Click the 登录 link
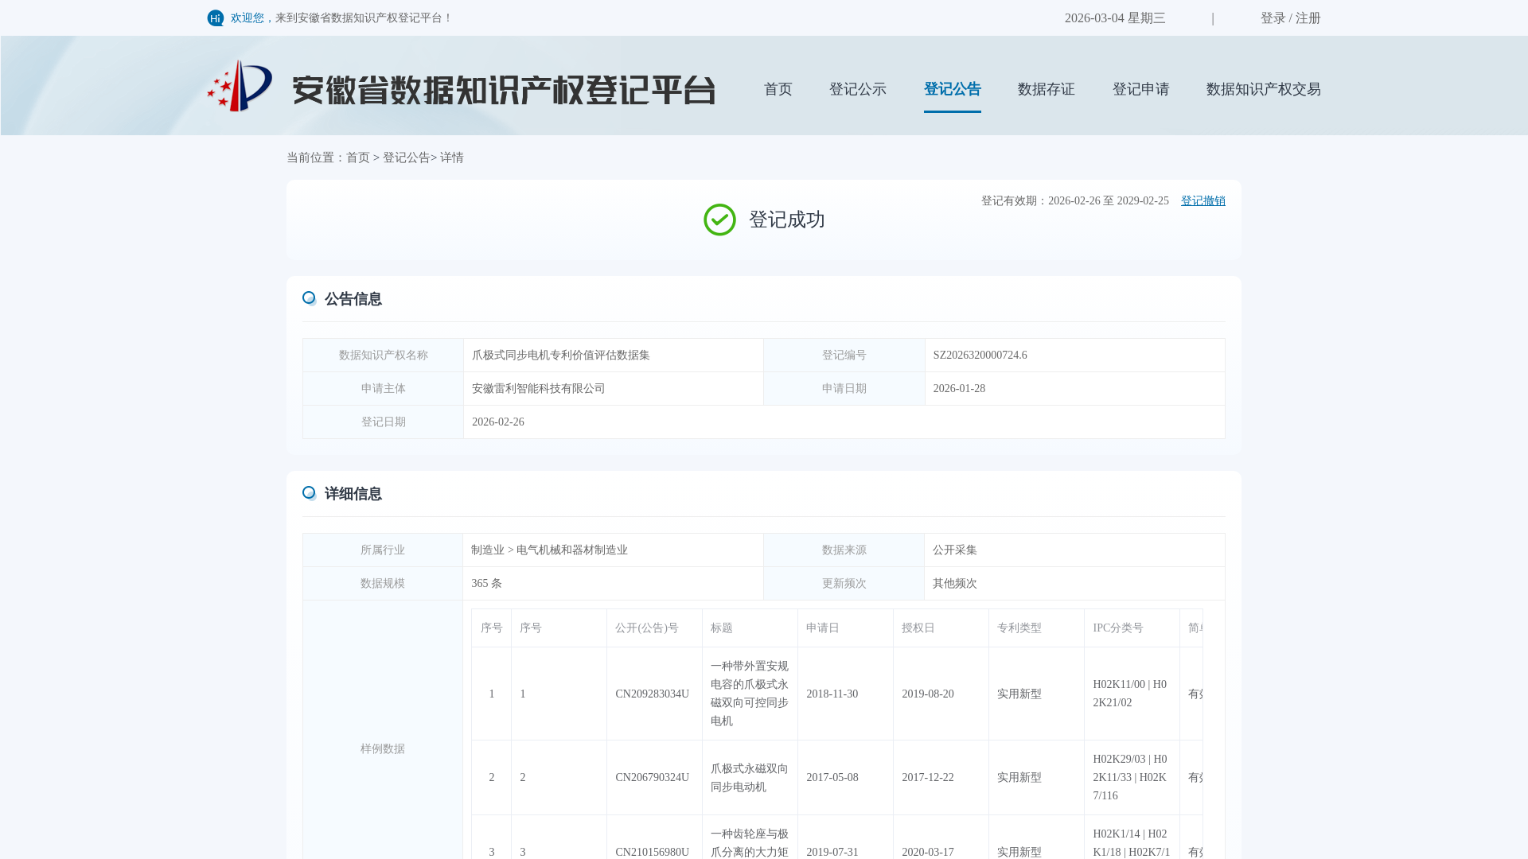This screenshot has height=859, width=1528. click(x=1273, y=18)
